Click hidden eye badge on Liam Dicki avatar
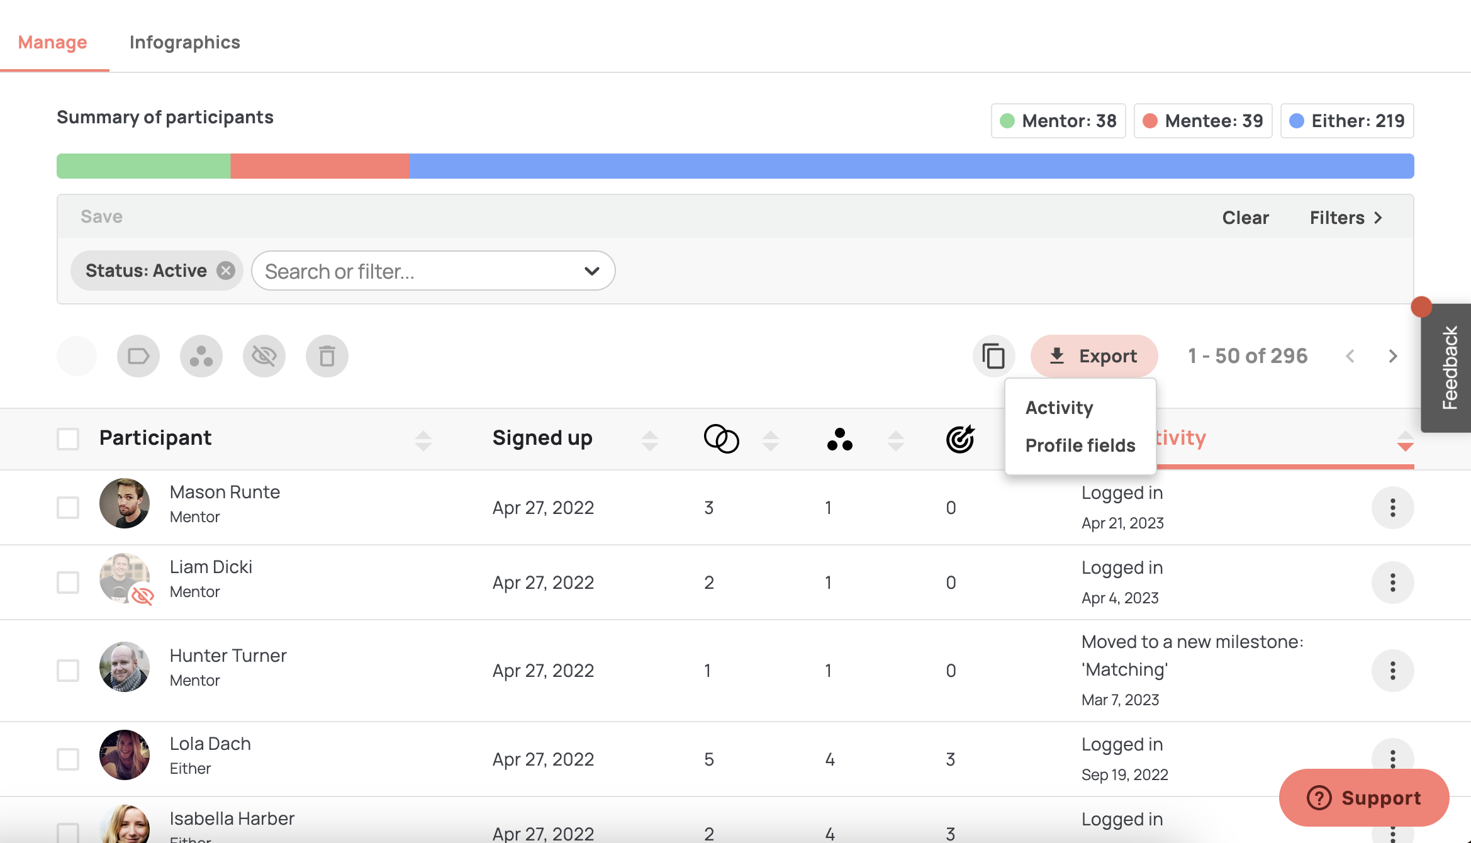Image resolution: width=1471 pixels, height=843 pixels. [143, 596]
